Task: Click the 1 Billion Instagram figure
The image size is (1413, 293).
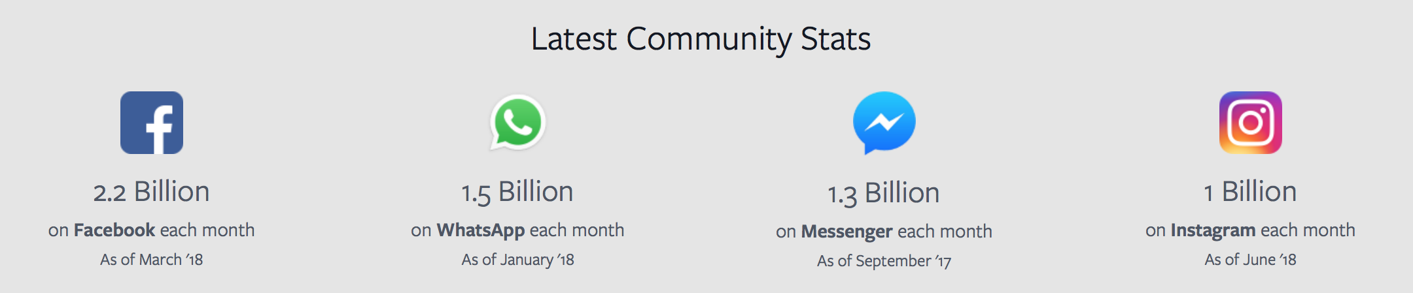Action: tap(1250, 192)
